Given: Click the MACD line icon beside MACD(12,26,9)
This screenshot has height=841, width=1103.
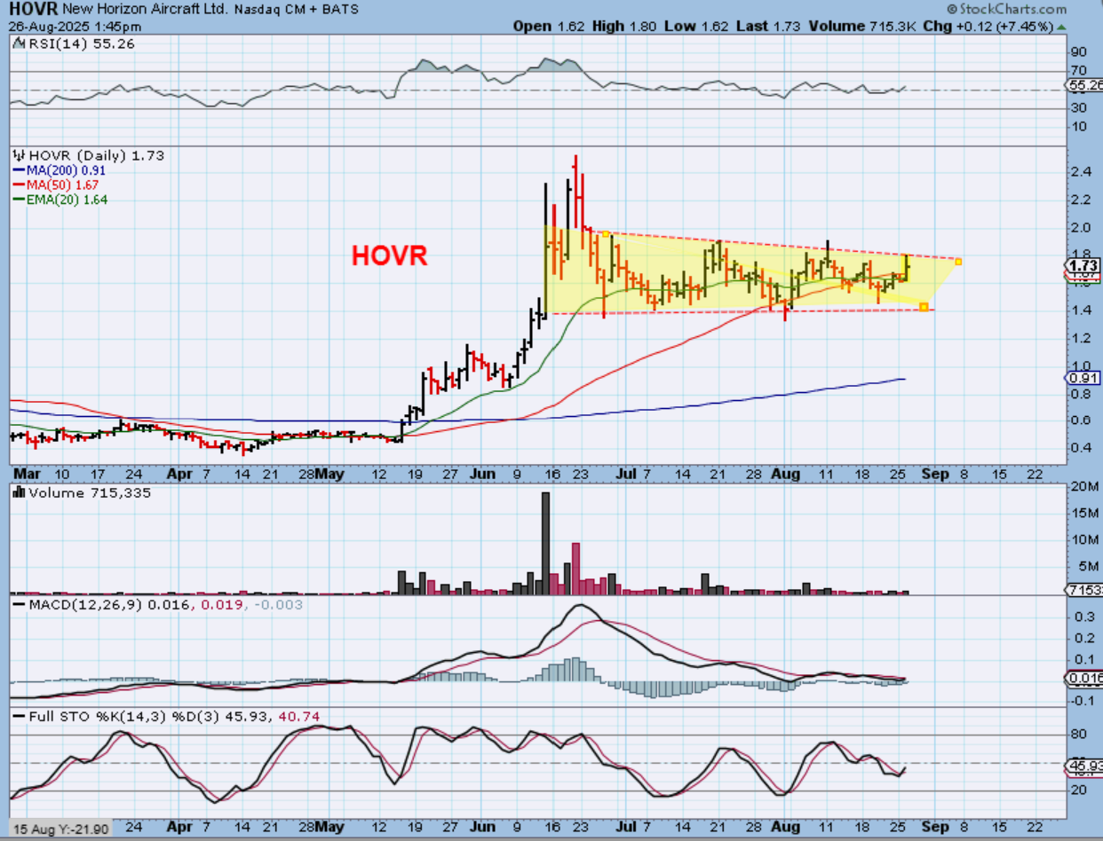Looking at the screenshot, I should (x=18, y=604).
